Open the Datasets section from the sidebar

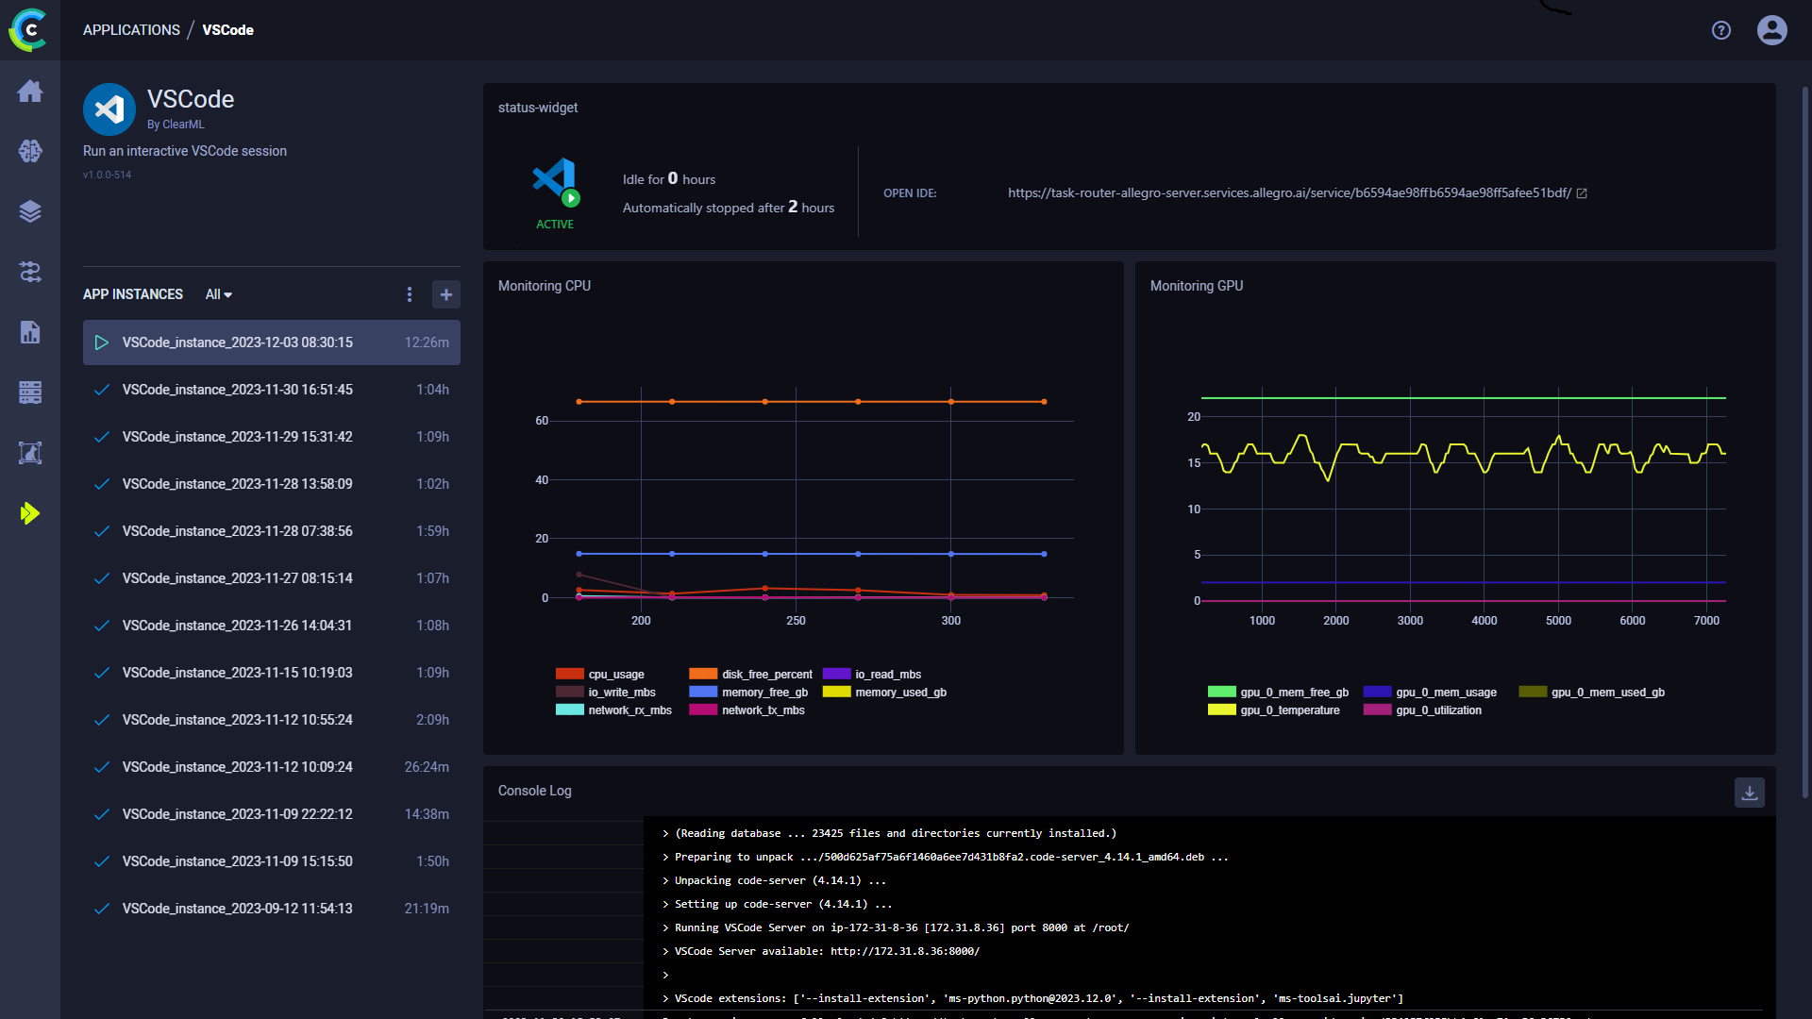tap(30, 211)
